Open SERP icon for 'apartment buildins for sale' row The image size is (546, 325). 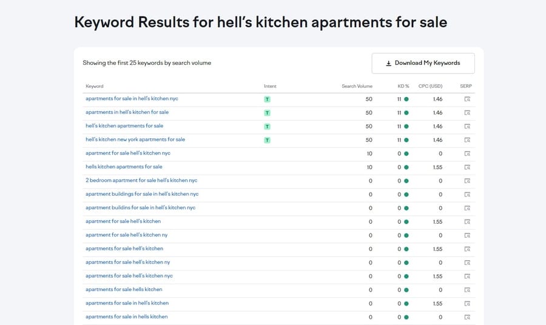pyautogui.click(x=467, y=208)
